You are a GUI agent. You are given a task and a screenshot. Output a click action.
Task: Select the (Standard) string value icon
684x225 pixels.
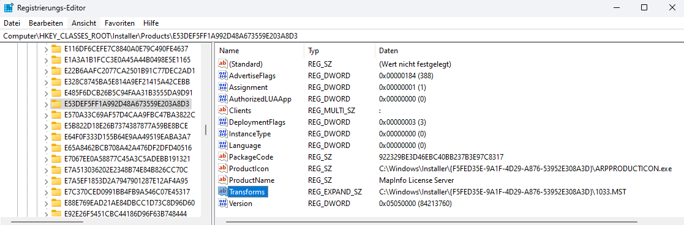223,64
